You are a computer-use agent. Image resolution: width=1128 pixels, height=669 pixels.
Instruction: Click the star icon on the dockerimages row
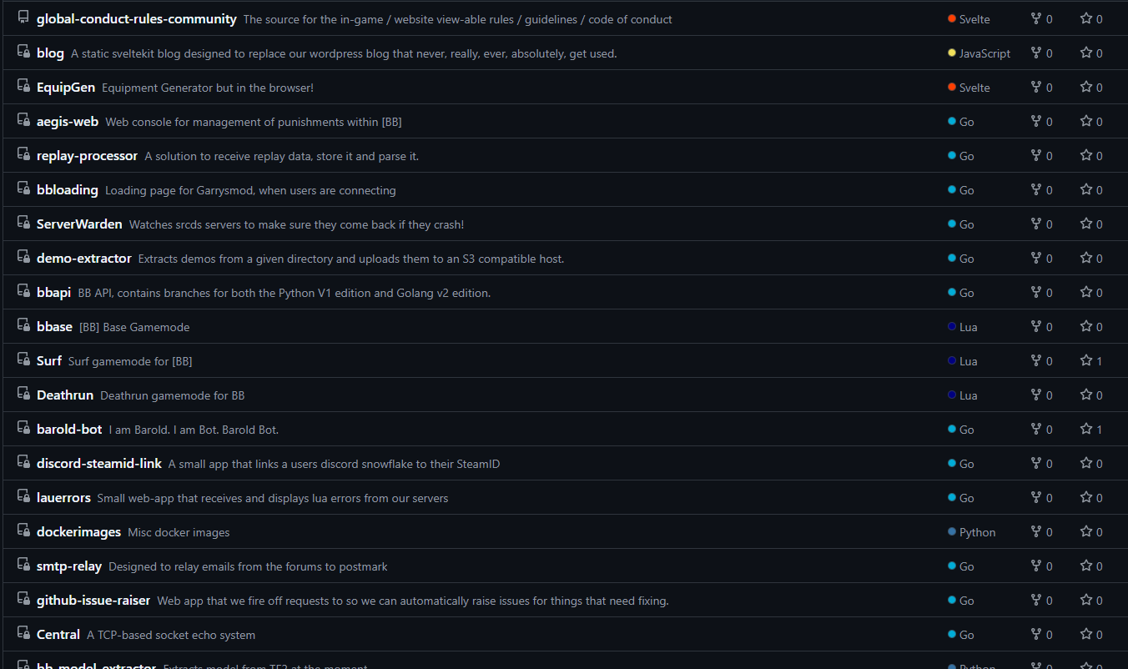click(1085, 531)
